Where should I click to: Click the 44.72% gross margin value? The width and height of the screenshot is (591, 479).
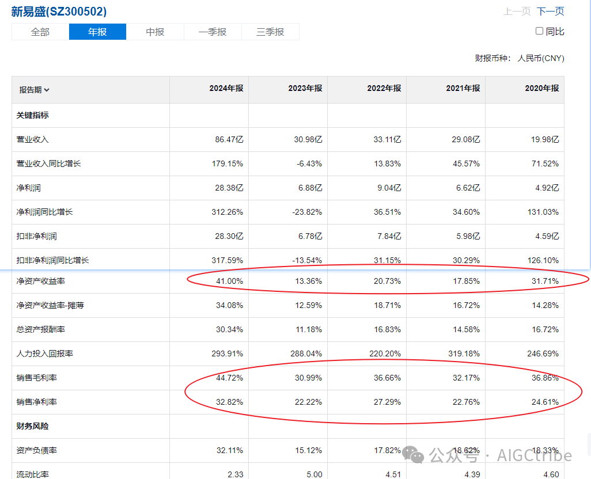click(229, 378)
